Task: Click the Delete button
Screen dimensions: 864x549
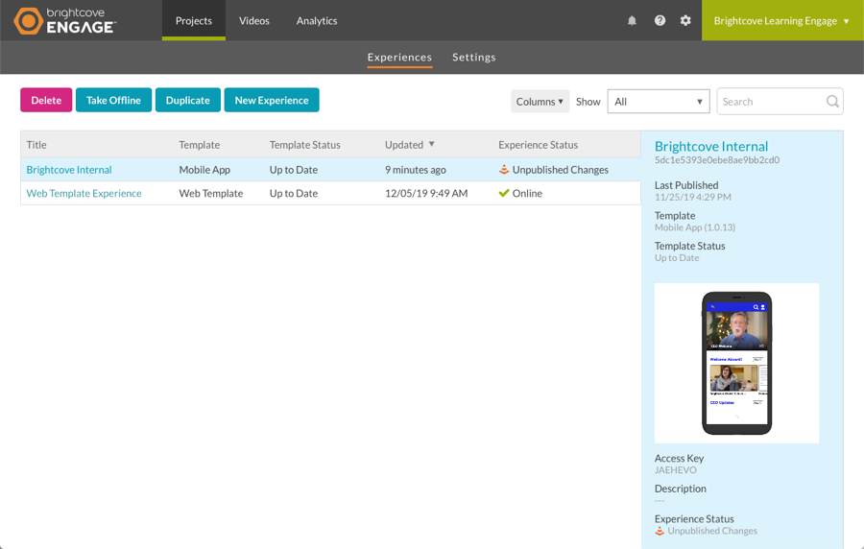Action: [x=46, y=100]
